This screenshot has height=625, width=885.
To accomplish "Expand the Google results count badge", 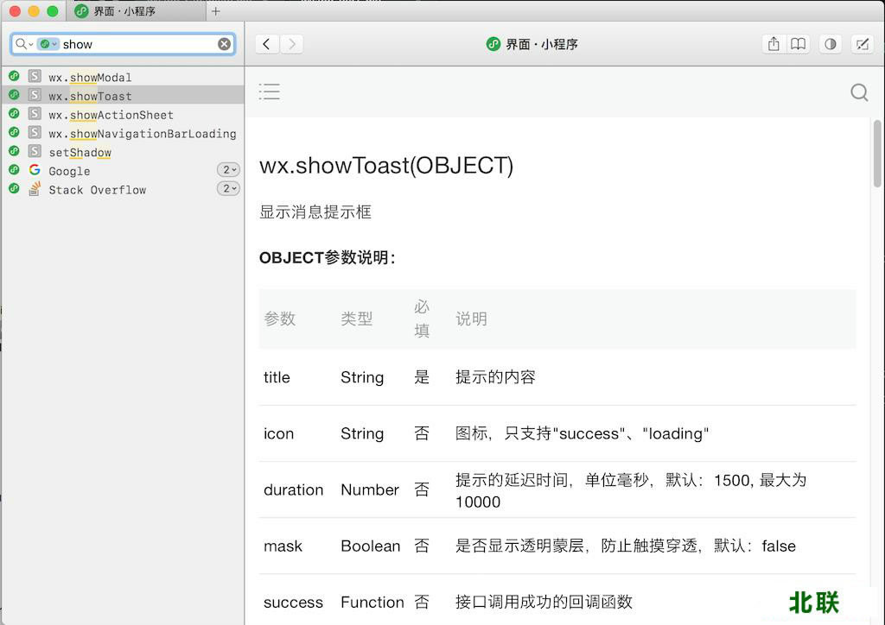I will click(x=228, y=170).
